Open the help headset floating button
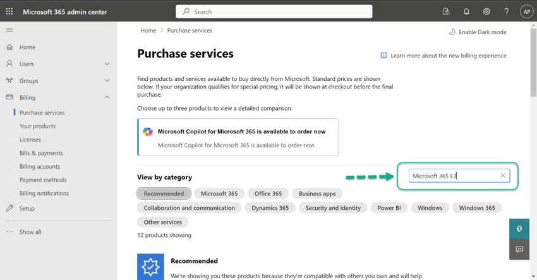Viewport: 537px width, 280px height. pos(519,229)
